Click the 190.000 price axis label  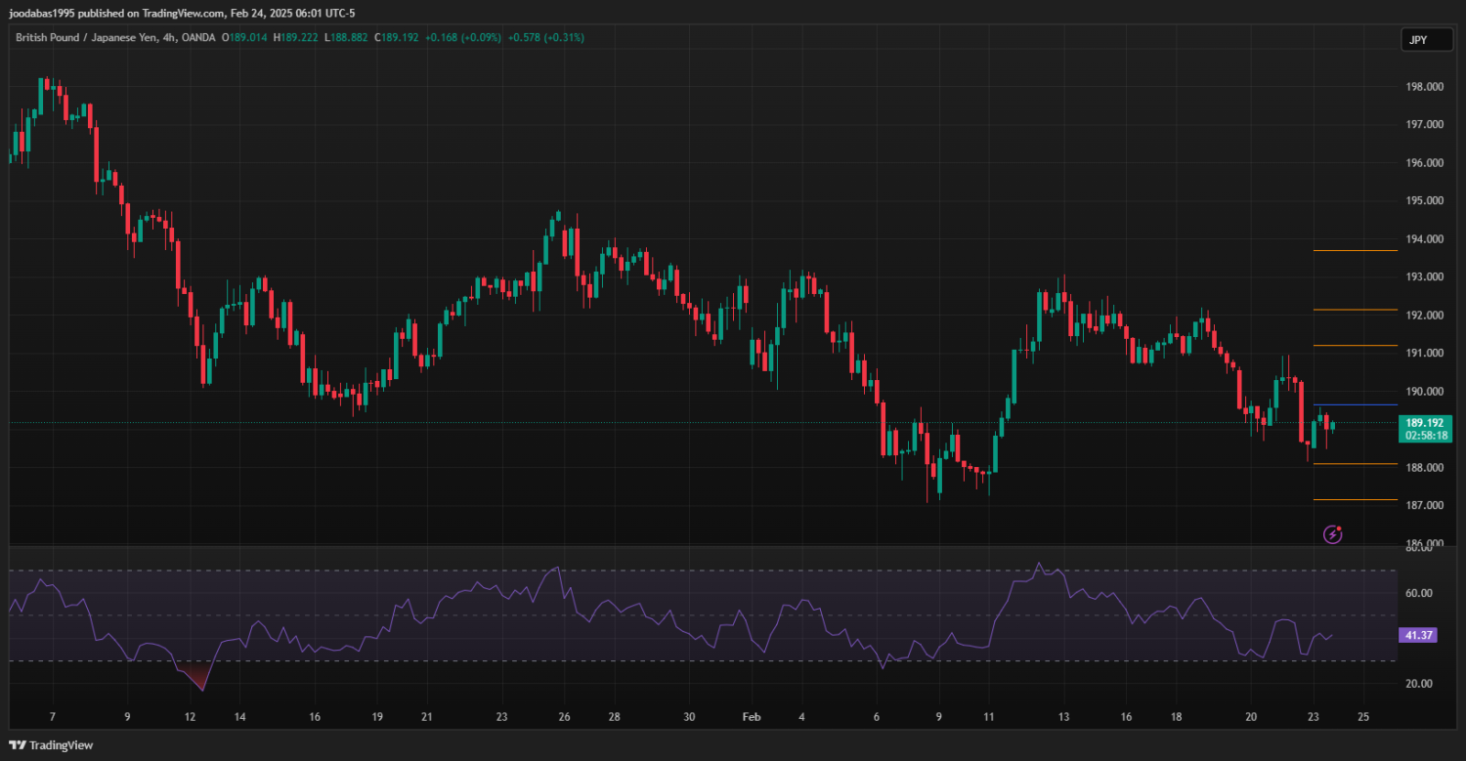coord(1424,392)
